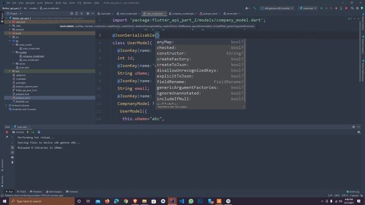Screen dimensions: 365x205
Task: Open WhatsApp from the Windows taskbar
Action: point(191,201)
